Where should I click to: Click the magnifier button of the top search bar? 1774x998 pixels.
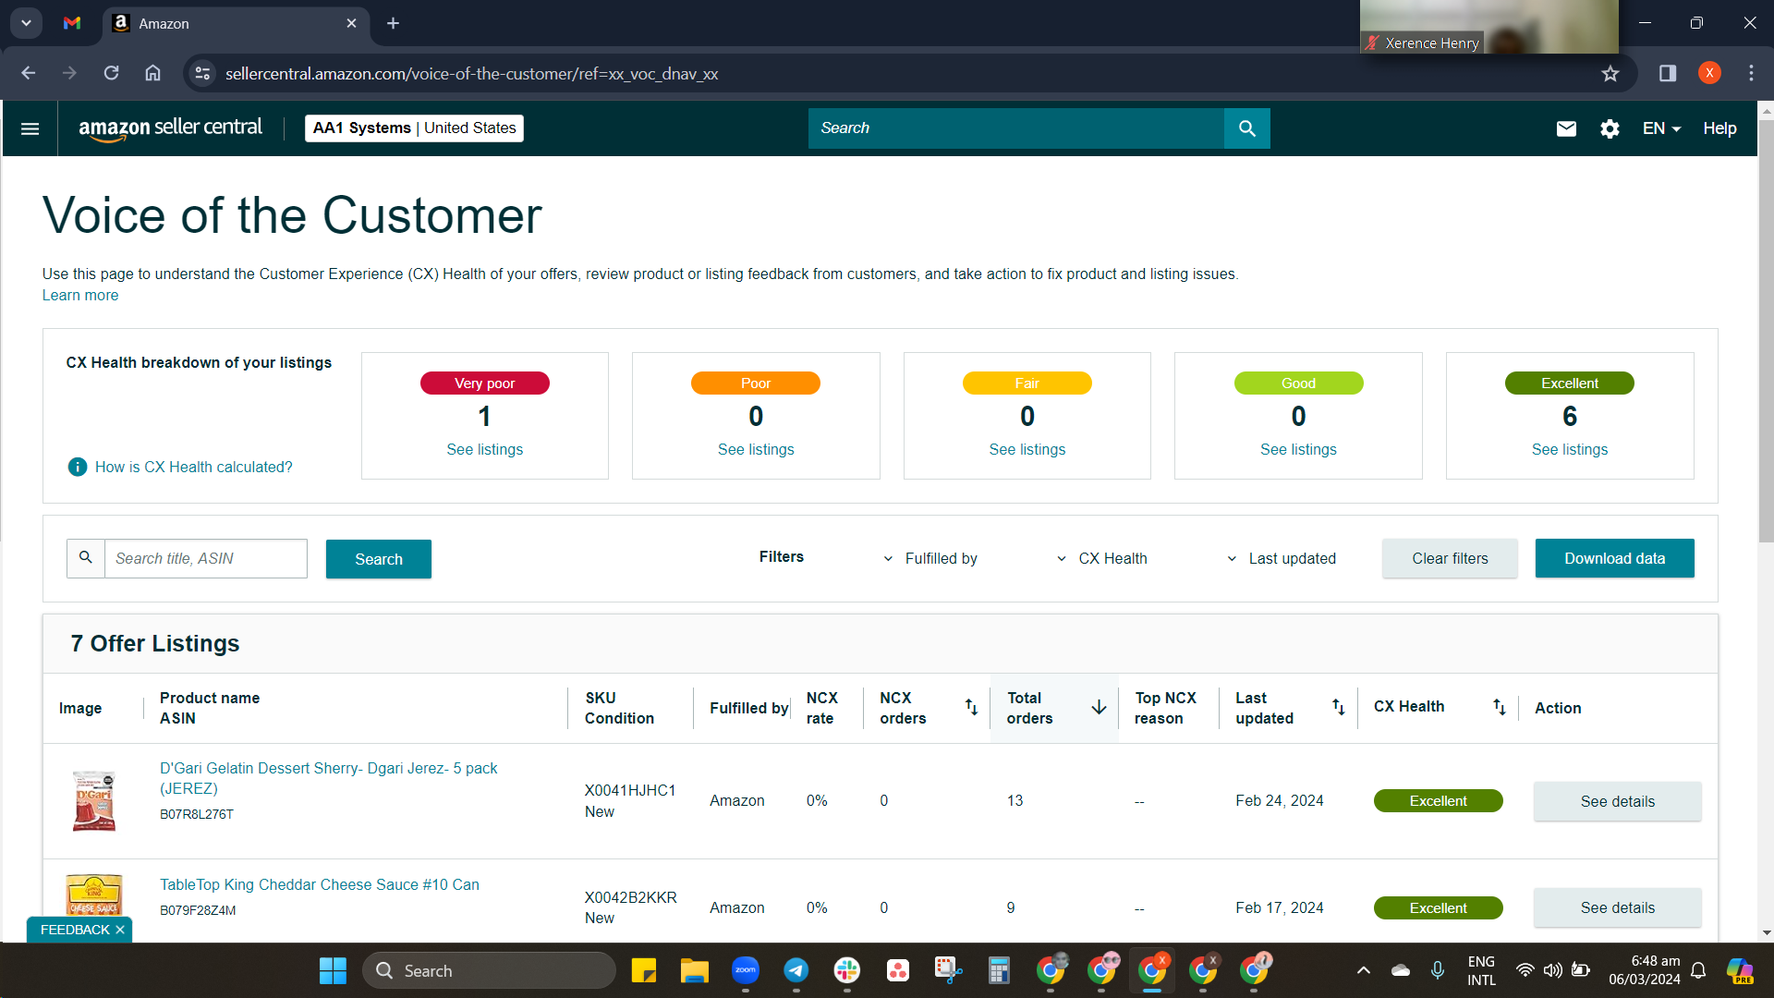pos(1246,128)
